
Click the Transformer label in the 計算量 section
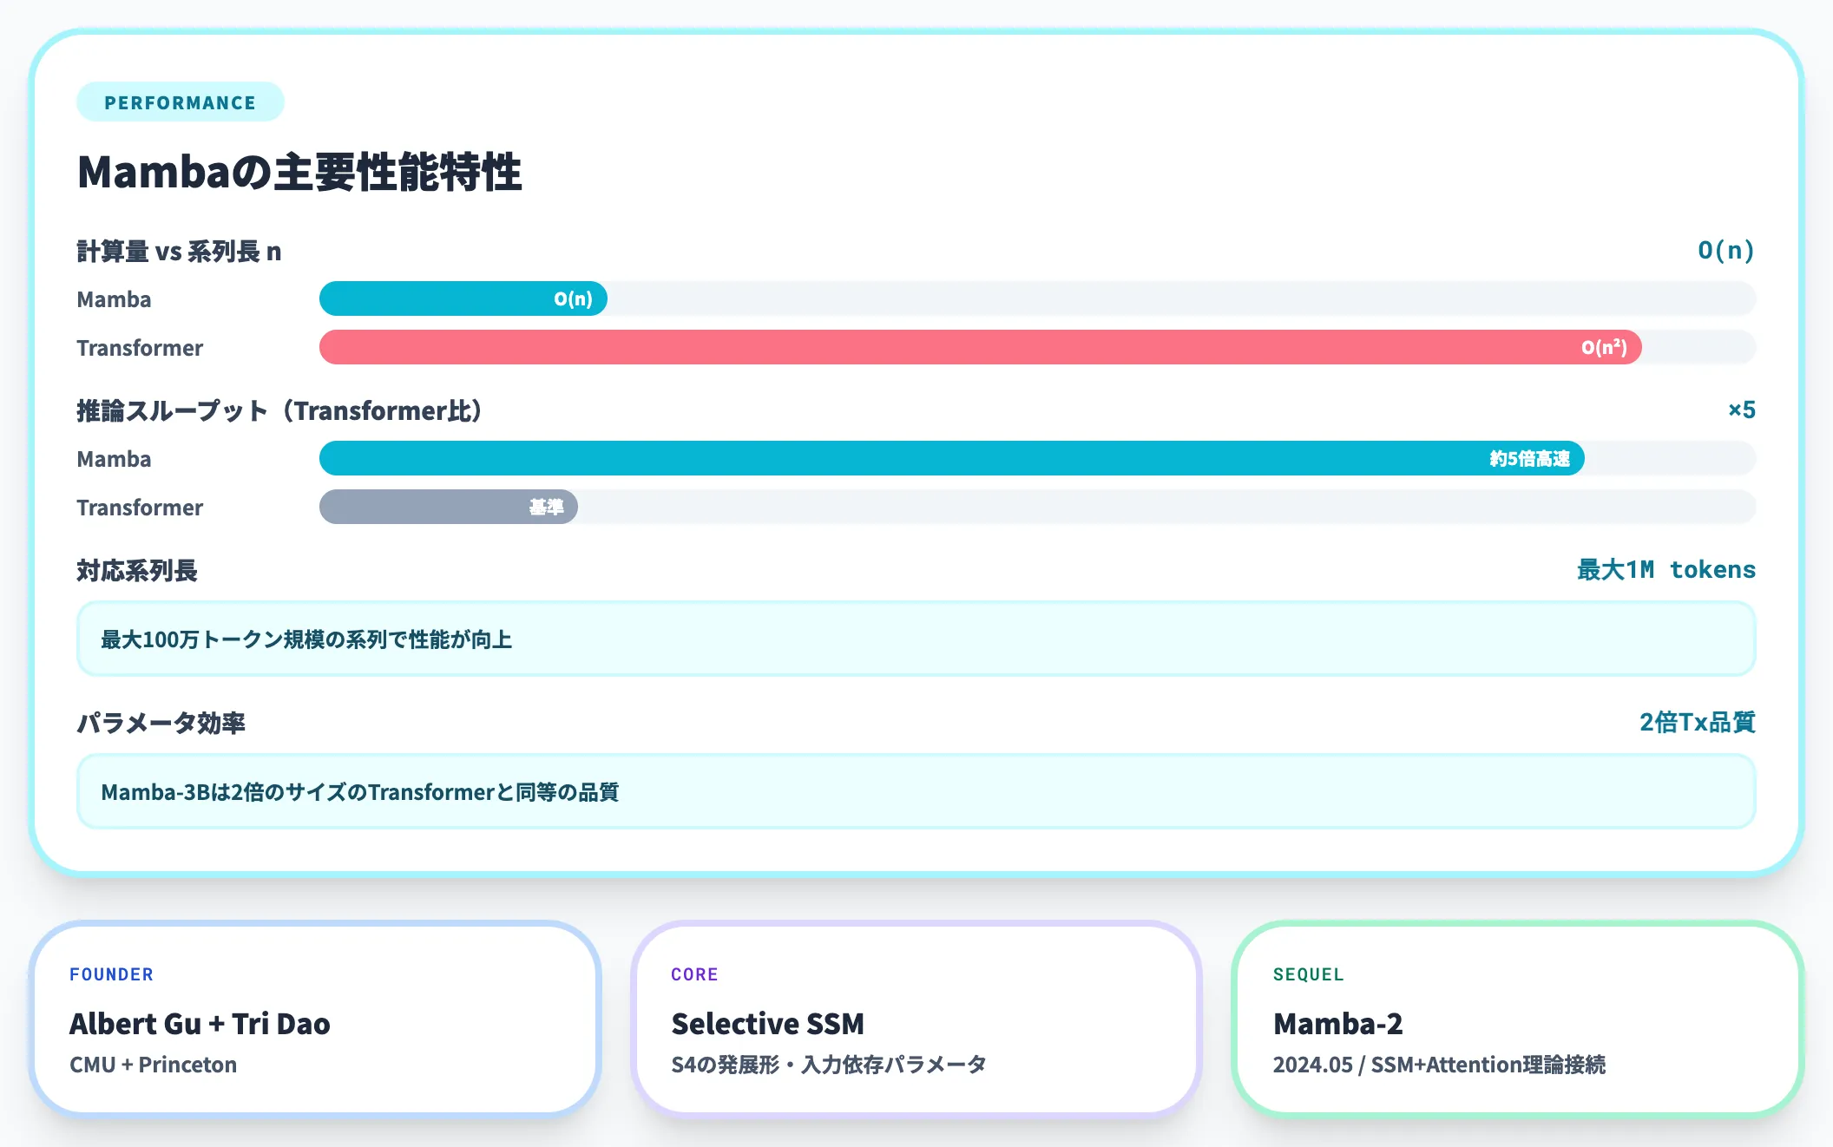140,348
